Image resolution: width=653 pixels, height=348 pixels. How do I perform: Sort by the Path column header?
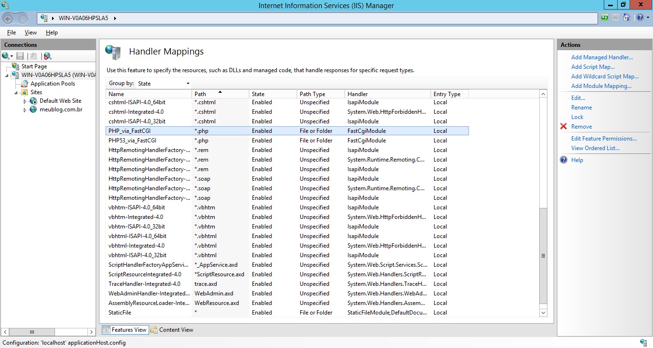(x=220, y=94)
